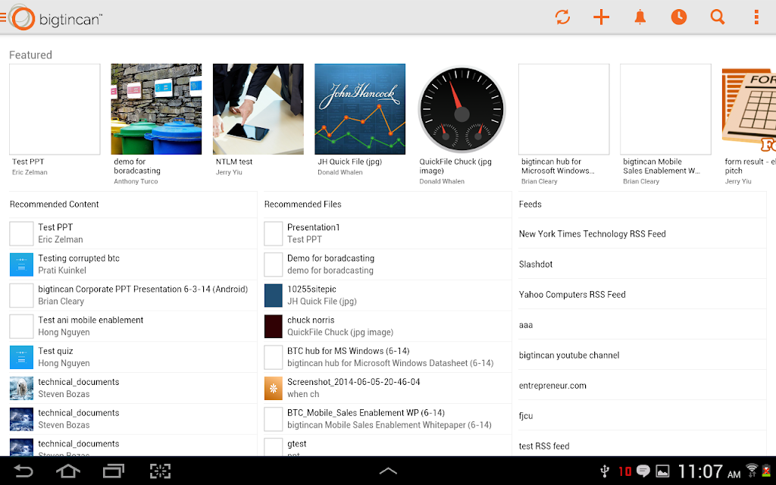Image resolution: width=776 pixels, height=485 pixels.
Task: Tap the Android home button
Action: click(67, 471)
